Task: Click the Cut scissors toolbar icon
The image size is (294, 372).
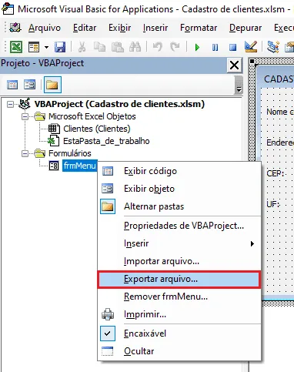Action: [x=82, y=47]
